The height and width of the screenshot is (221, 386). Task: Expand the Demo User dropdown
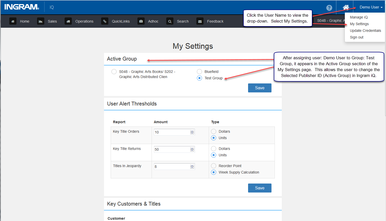coord(371,7)
